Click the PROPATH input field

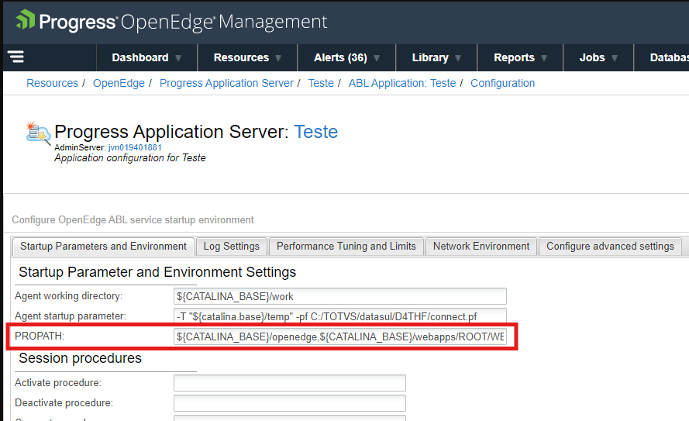point(340,336)
